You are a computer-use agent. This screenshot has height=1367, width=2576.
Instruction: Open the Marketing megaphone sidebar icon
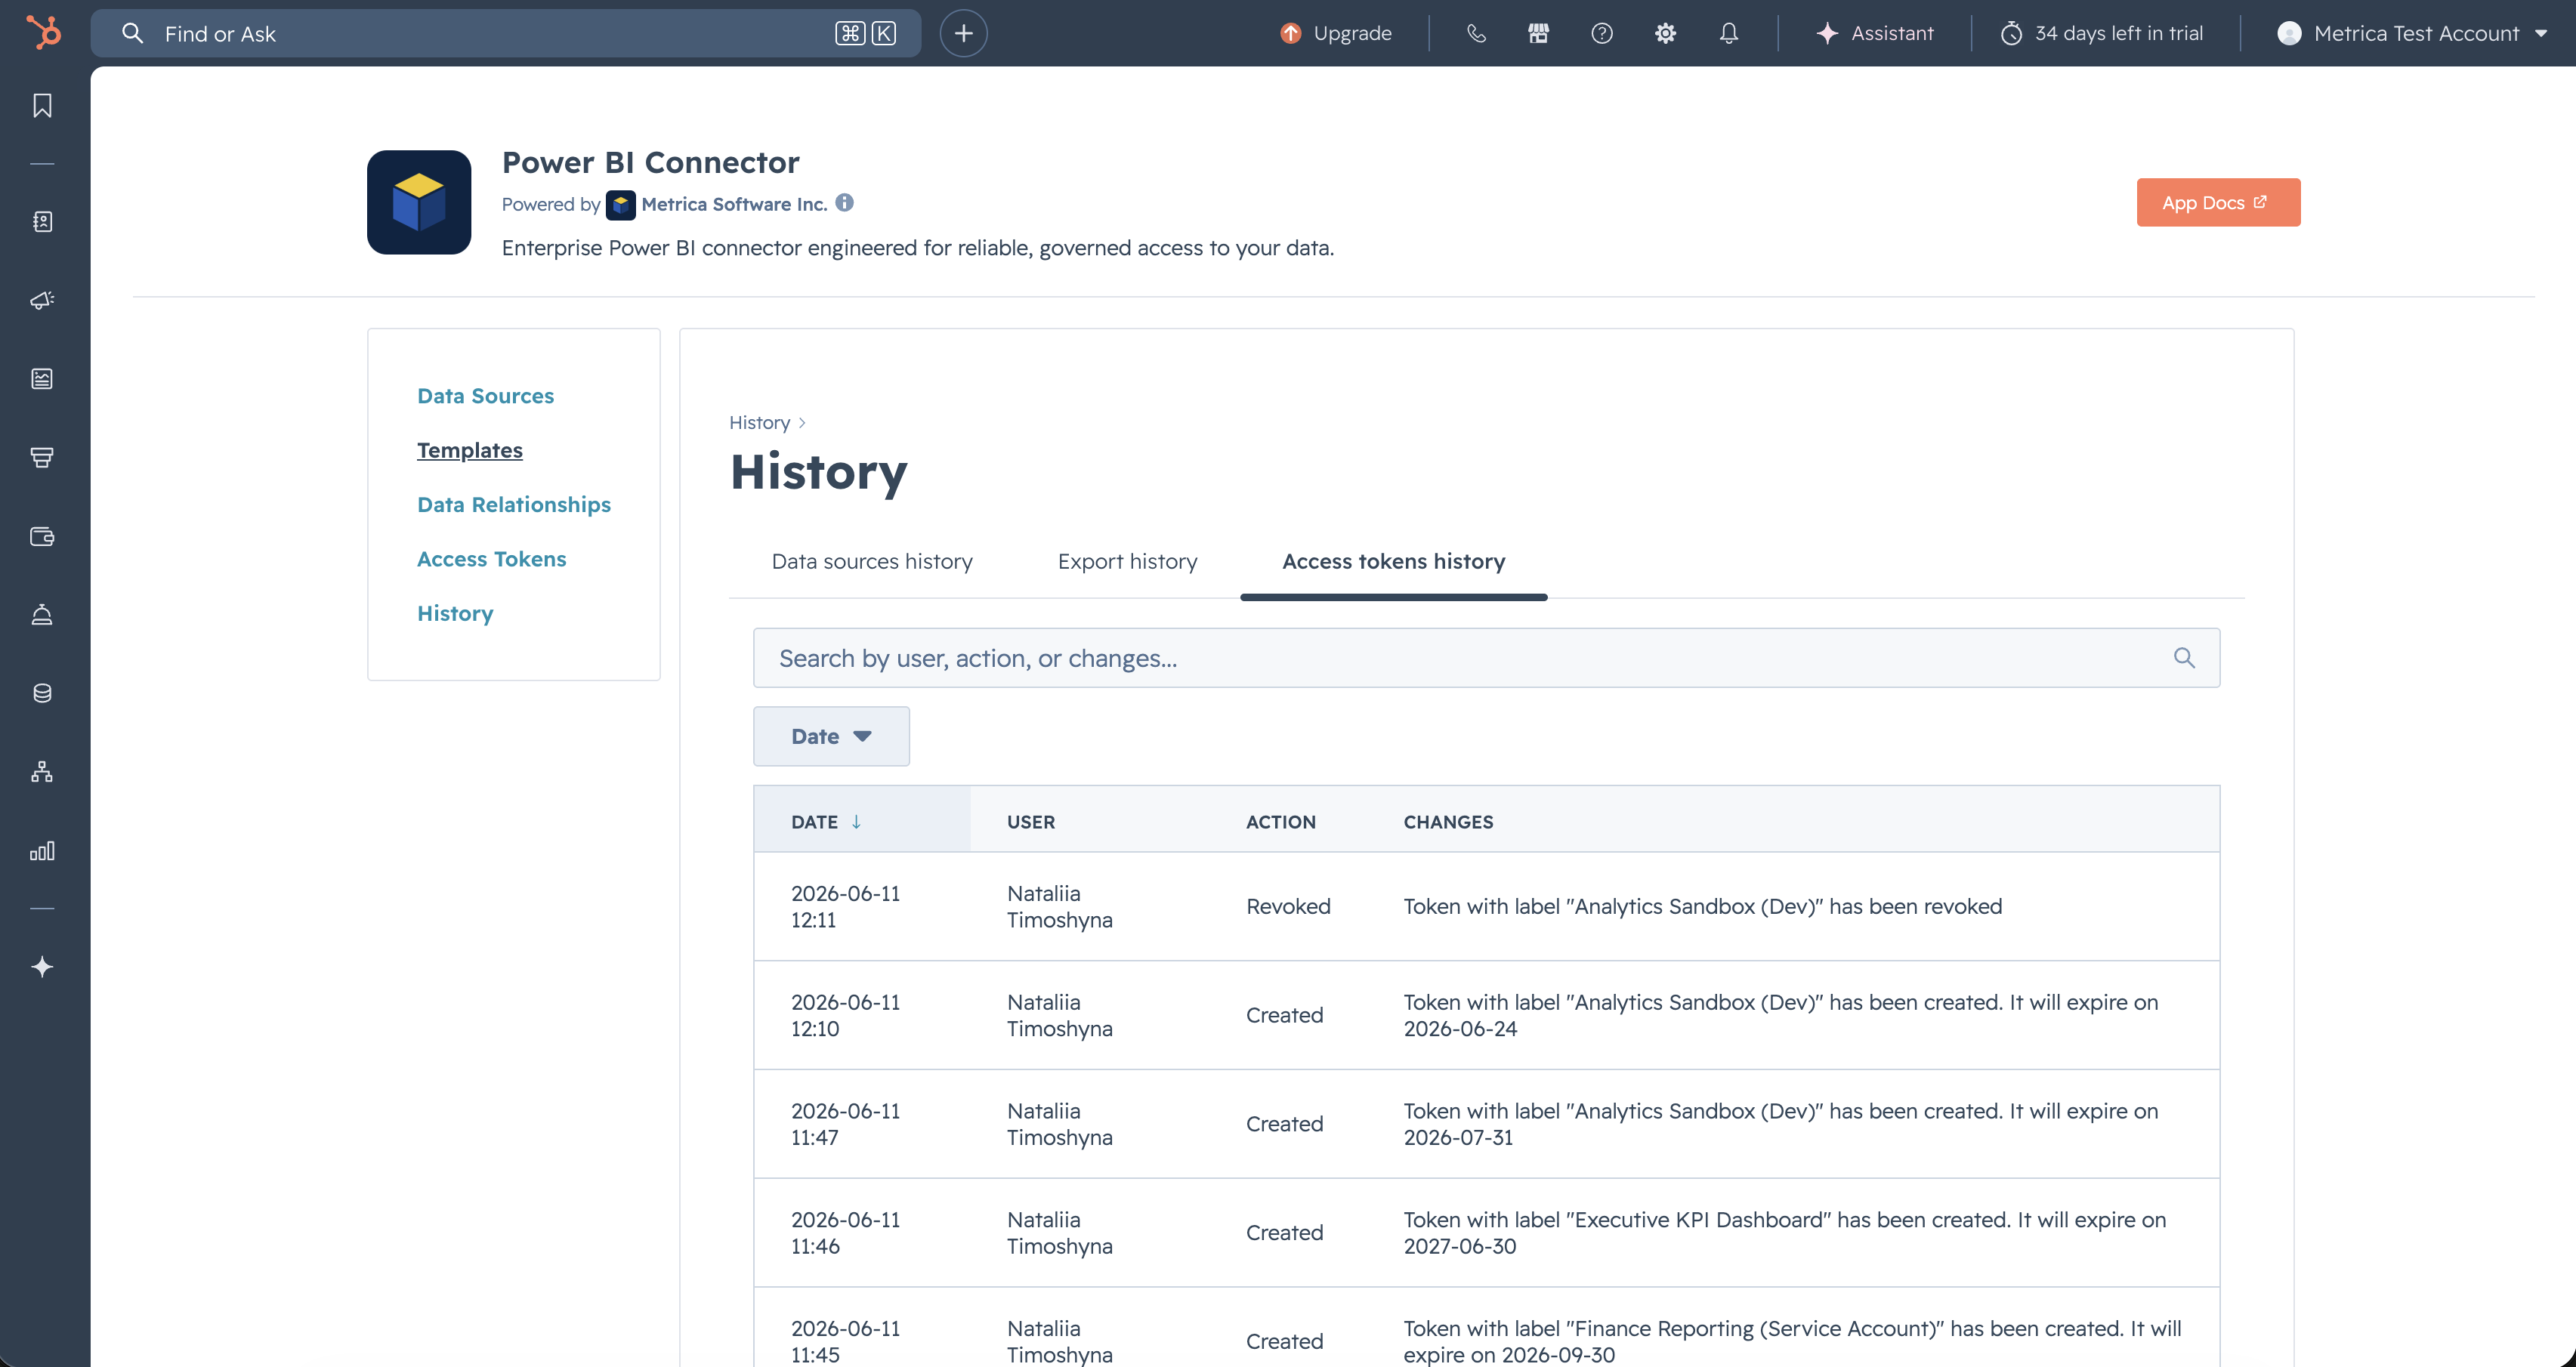(42, 300)
